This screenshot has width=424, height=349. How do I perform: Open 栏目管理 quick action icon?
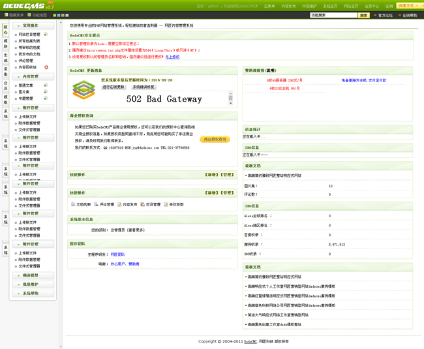point(142,205)
